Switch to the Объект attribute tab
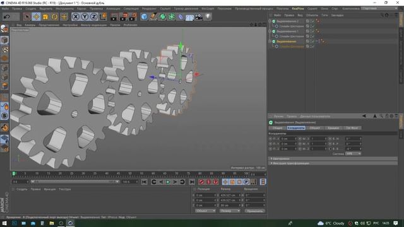The width and height of the screenshot is (404, 227). (x=315, y=128)
